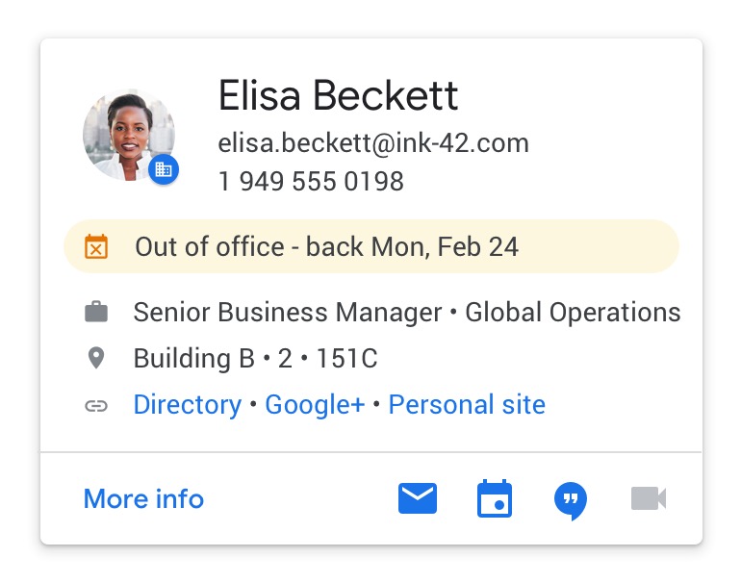Click the Building B location text

194,359
